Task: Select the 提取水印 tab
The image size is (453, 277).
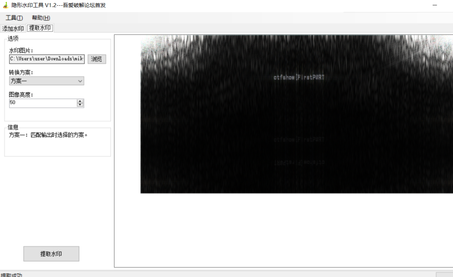Action: click(x=40, y=28)
